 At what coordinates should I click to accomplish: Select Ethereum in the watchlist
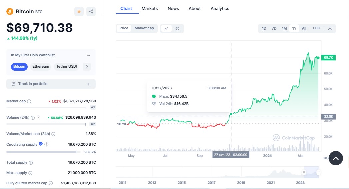click(x=41, y=67)
